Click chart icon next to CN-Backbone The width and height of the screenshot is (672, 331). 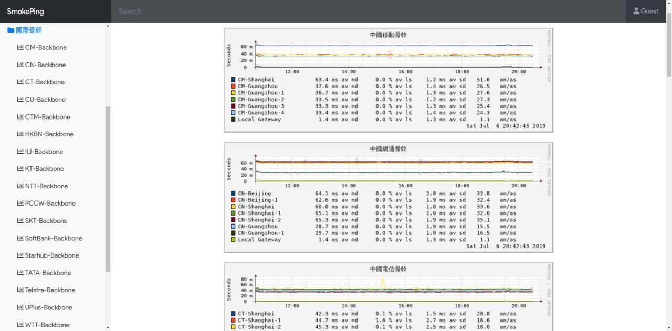tap(20, 65)
